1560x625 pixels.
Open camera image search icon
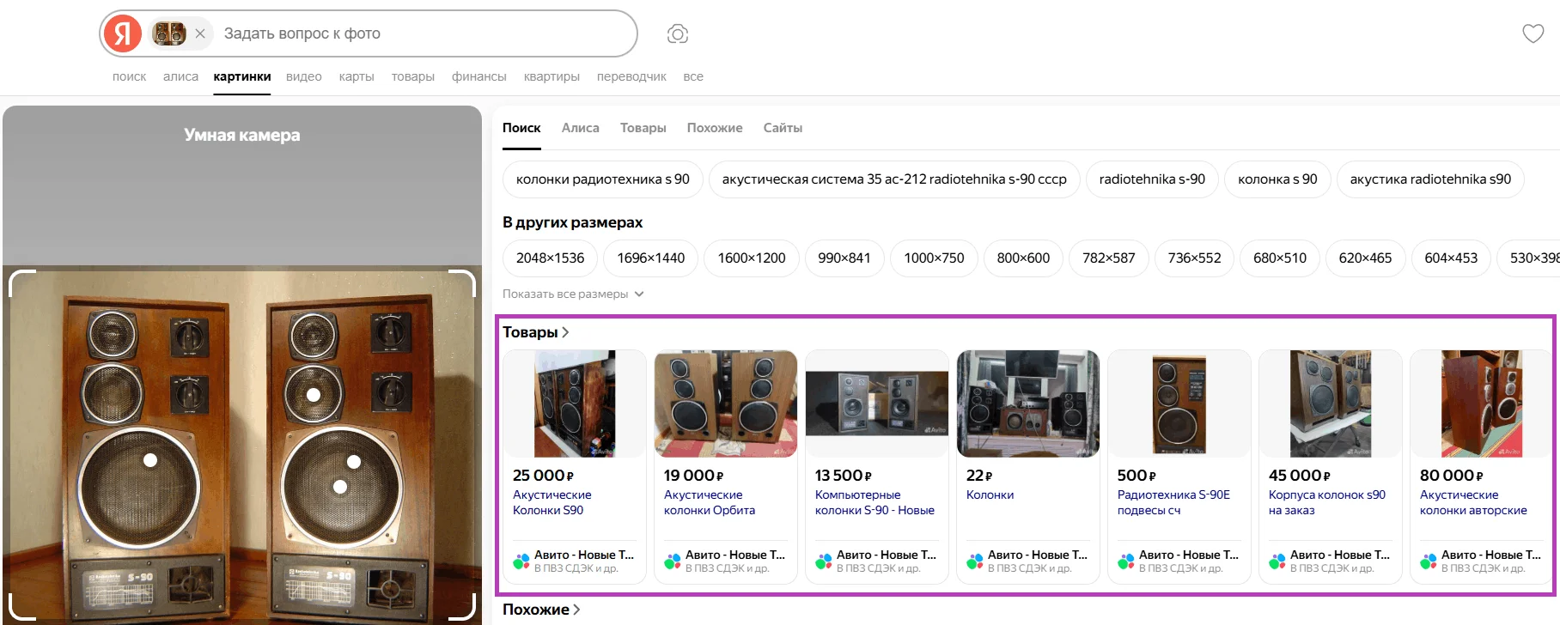[678, 34]
